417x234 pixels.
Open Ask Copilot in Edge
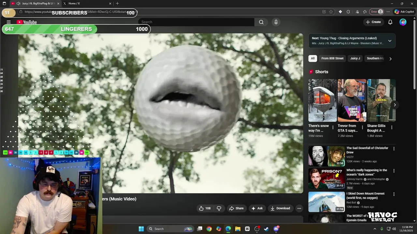404,12
